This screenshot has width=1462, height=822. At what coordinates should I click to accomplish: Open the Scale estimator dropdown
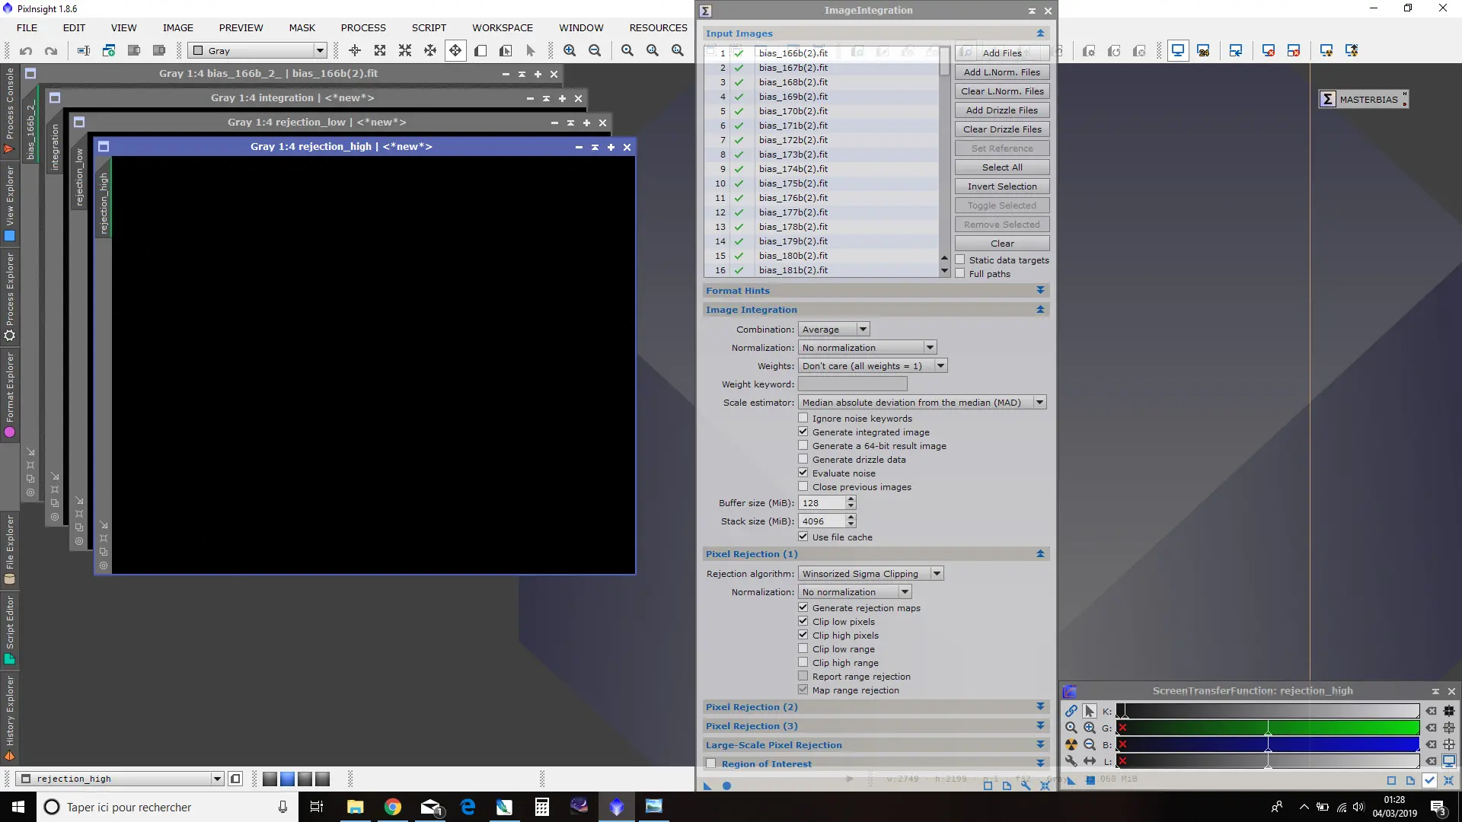pos(922,403)
